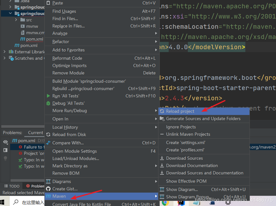Open the TODO tool window tab
Image resolution: width=276 pixels, height=206 pixels.
pos(12,186)
